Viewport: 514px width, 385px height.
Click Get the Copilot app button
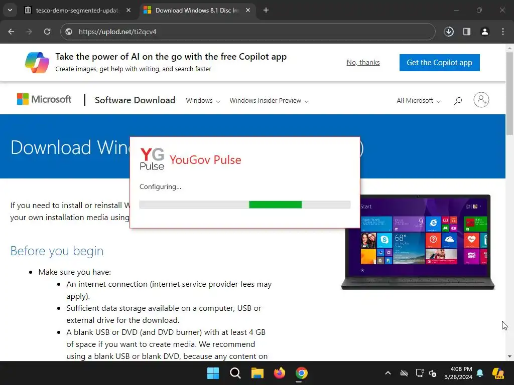click(440, 63)
